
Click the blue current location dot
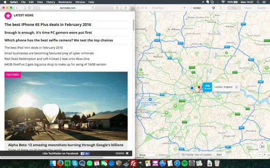coord(192,88)
